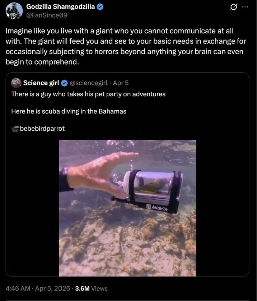The image size is (257, 301).
Task: Click the bebebirdparrot credit text
Action: 42,129
